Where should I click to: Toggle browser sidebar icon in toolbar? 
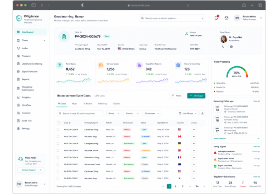(33, 5)
